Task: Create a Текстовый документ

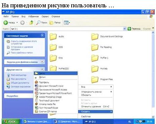Action: click(56, 101)
